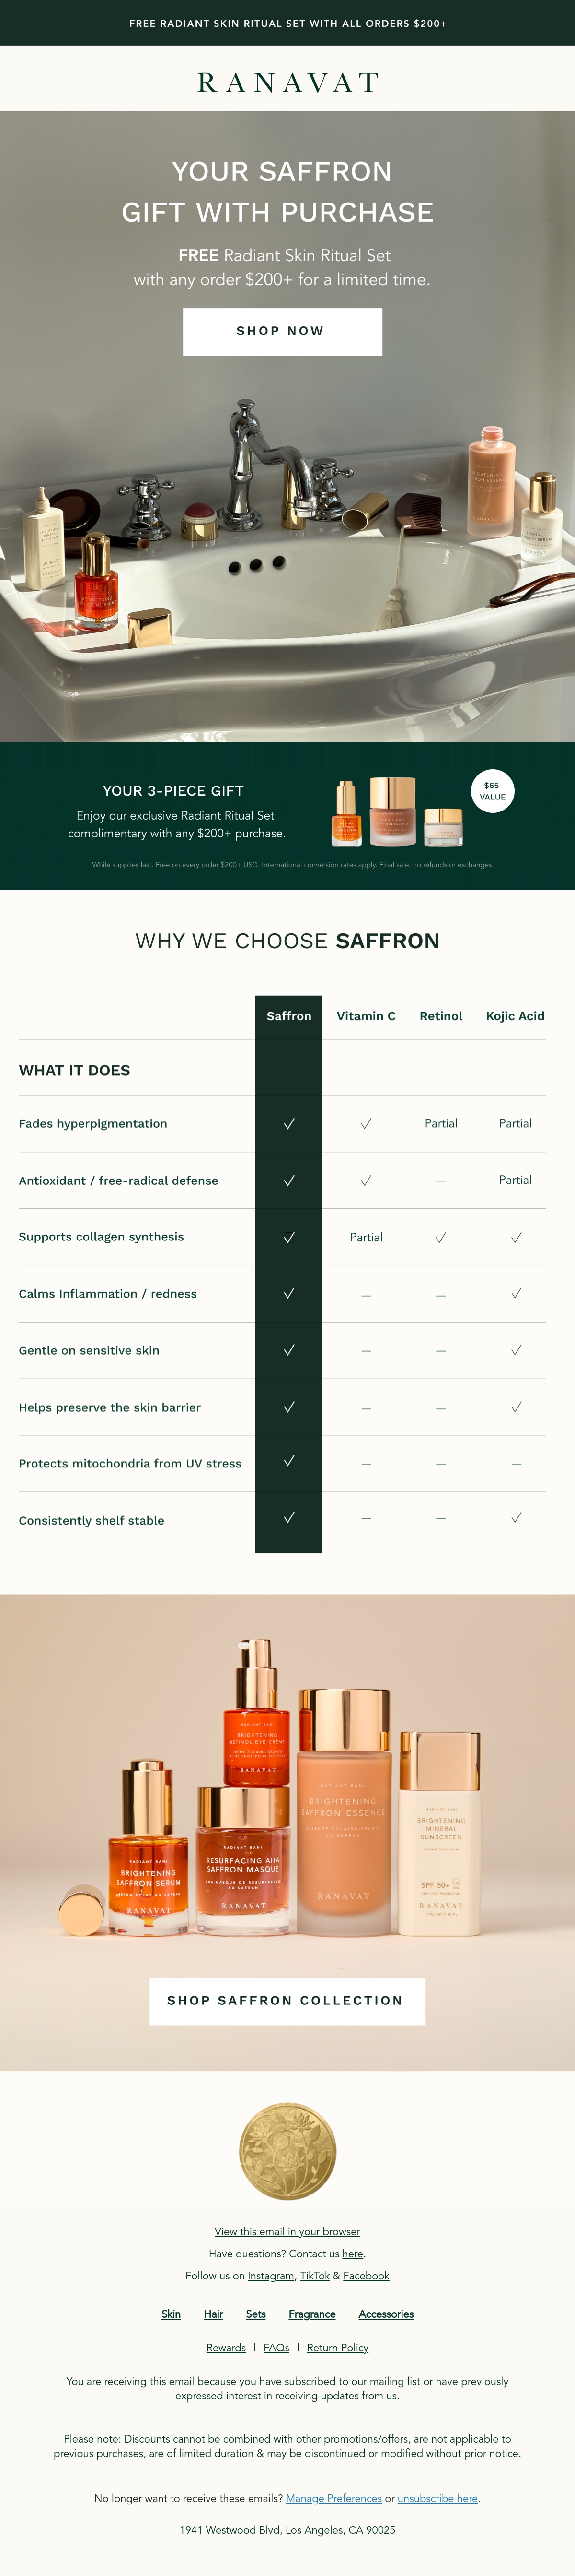575x2576 pixels.
Task: Open View this email in your browser
Action: (x=287, y=2231)
